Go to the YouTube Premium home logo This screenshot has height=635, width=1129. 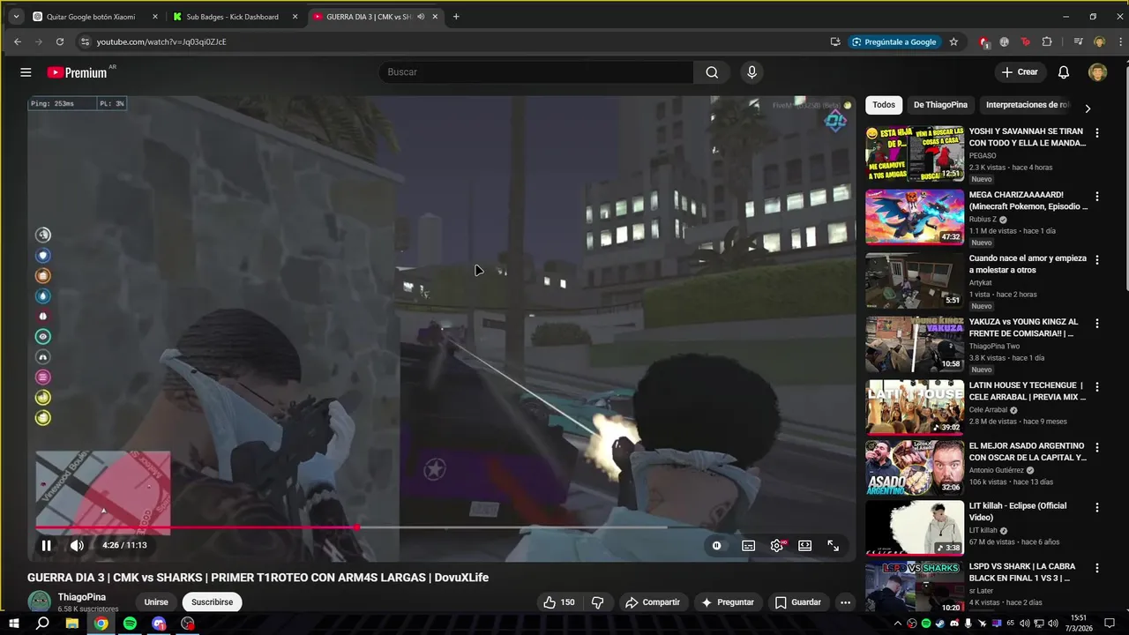coord(78,72)
